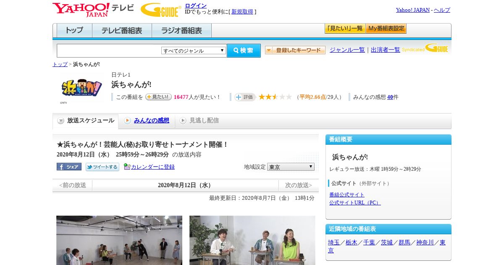
Task: Open the ヘルプ link
Action: tap(442, 10)
